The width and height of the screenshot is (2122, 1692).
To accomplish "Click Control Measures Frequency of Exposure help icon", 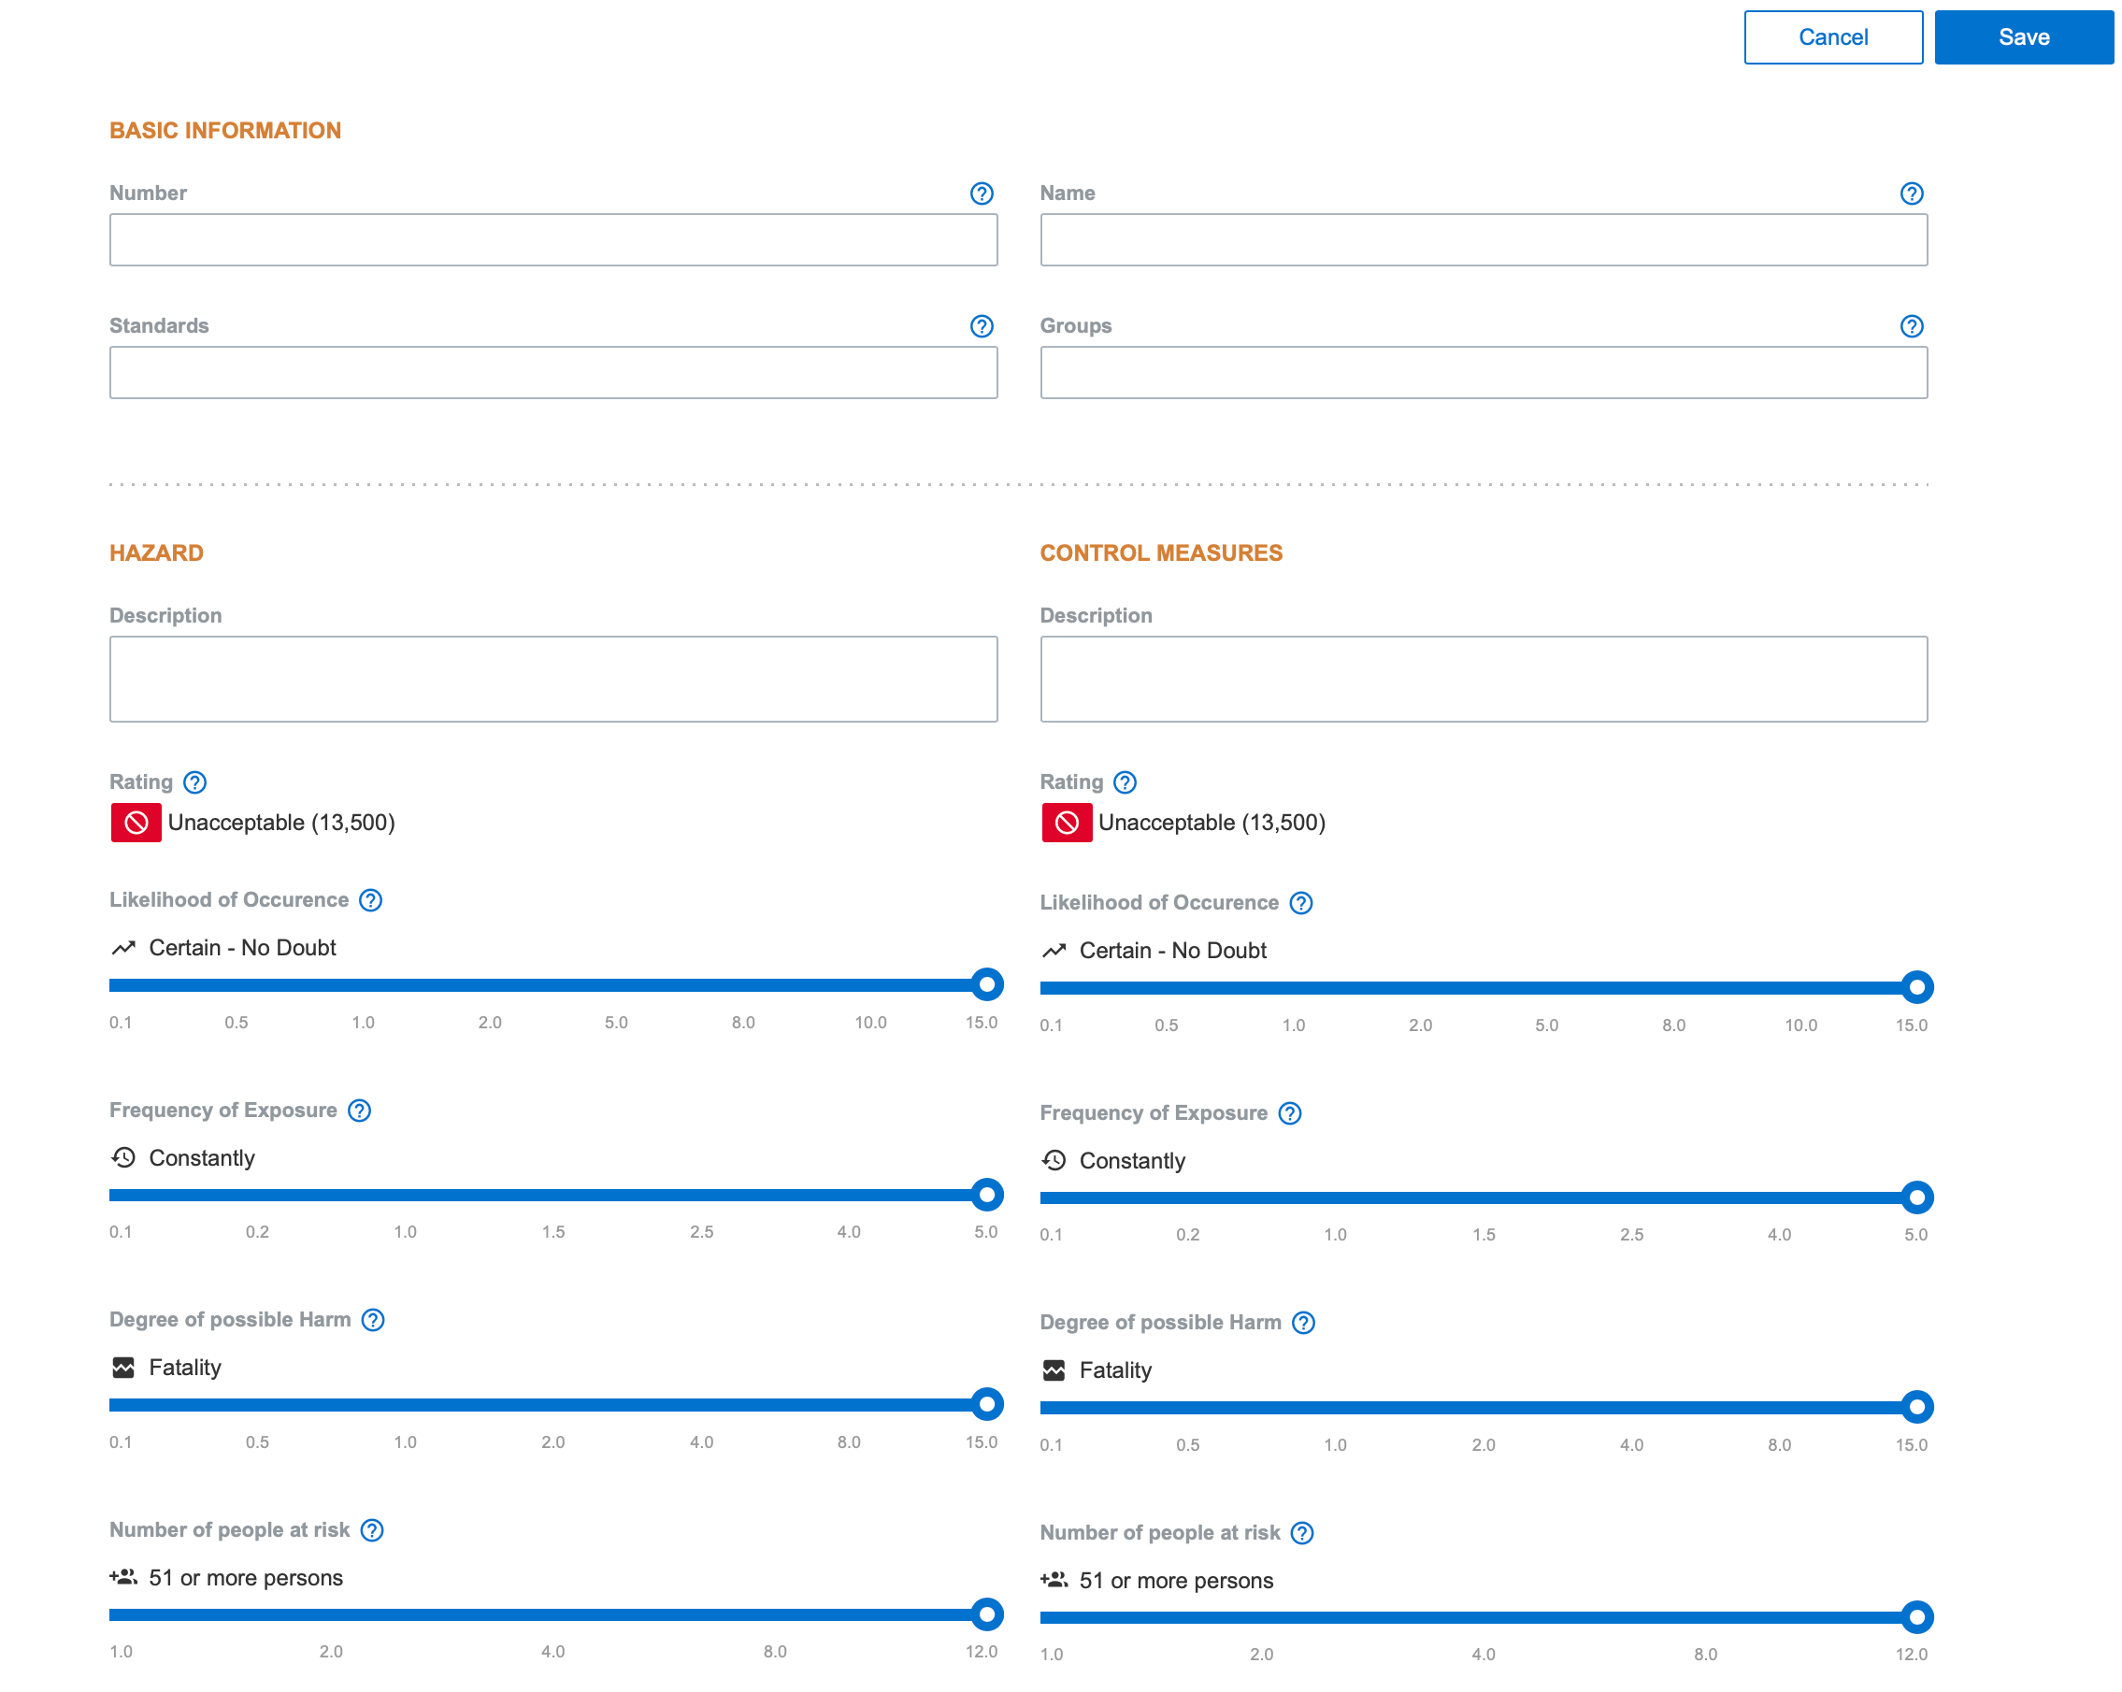I will click(1289, 1113).
